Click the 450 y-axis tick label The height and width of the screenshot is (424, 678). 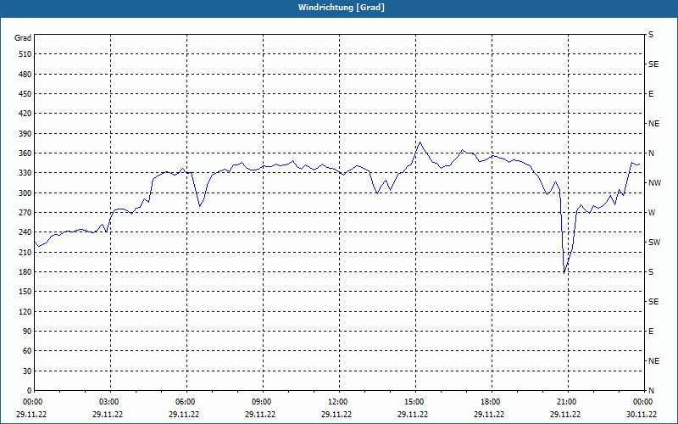coord(25,94)
